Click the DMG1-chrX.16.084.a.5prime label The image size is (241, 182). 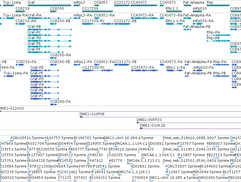tap(129, 138)
